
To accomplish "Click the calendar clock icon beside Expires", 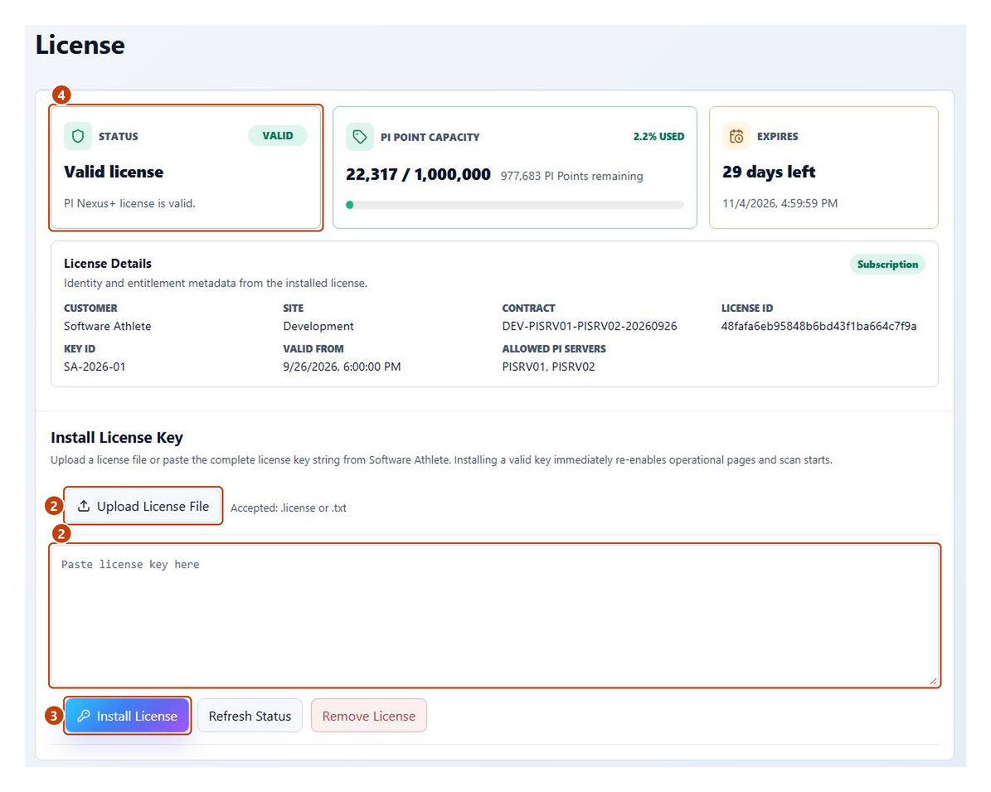I will (x=736, y=136).
